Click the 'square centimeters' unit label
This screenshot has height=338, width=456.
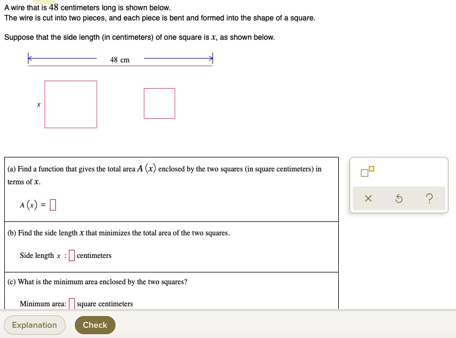pyautogui.click(x=105, y=304)
